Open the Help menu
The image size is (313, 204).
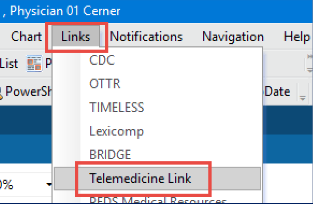pos(296,36)
